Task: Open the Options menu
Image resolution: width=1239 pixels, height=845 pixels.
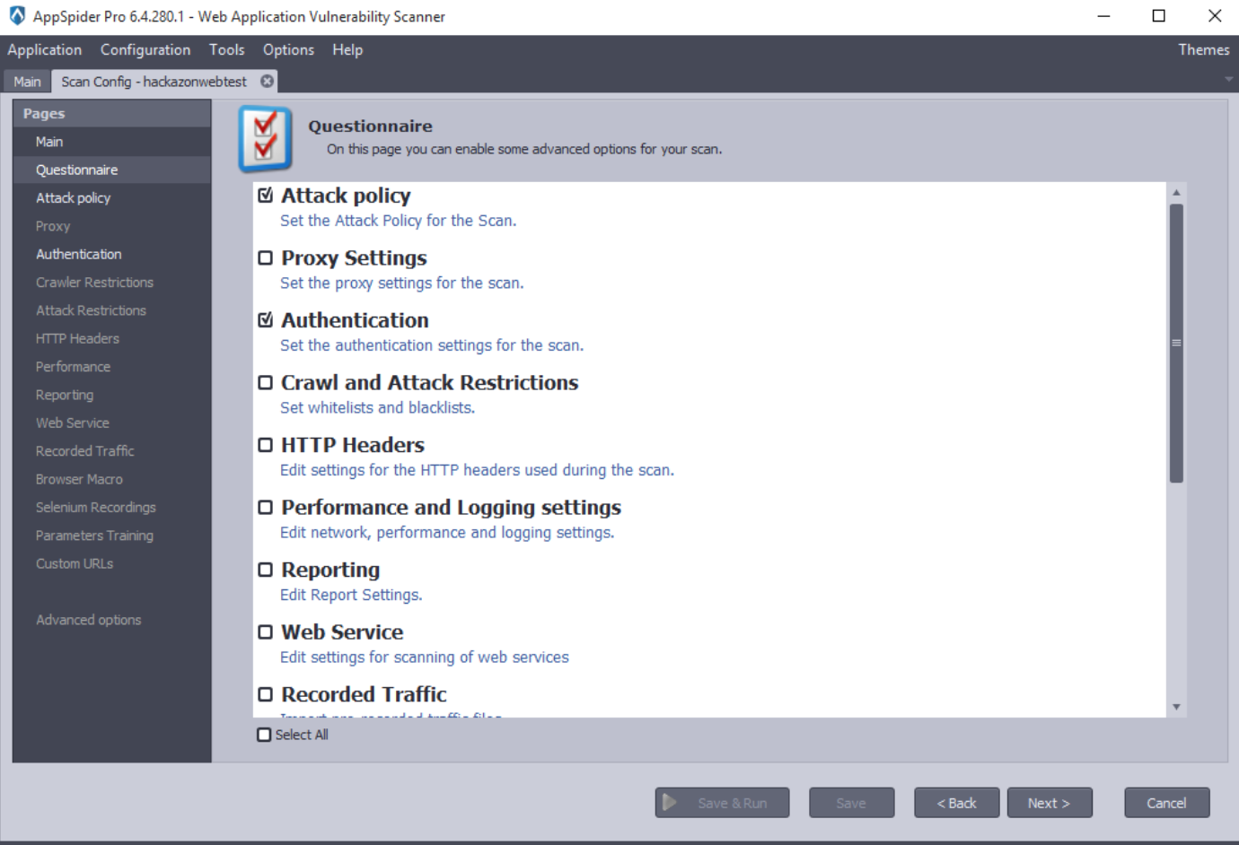Action: pos(288,50)
